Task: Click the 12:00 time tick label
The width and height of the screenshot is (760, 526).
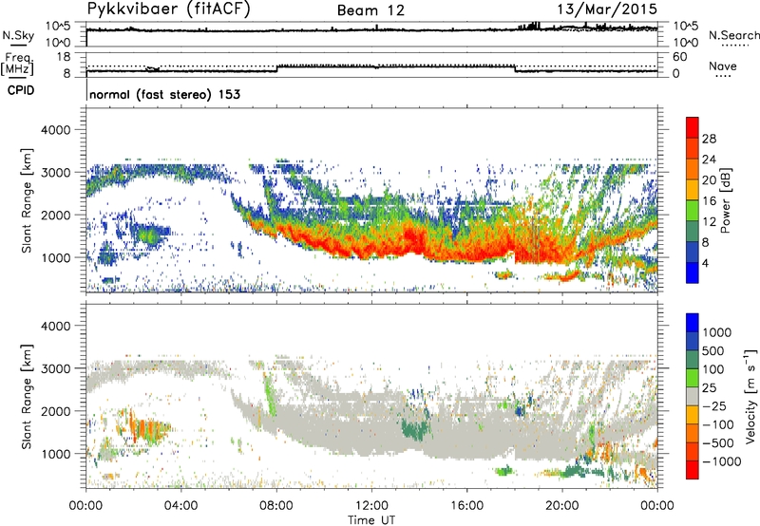Action: [371, 506]
